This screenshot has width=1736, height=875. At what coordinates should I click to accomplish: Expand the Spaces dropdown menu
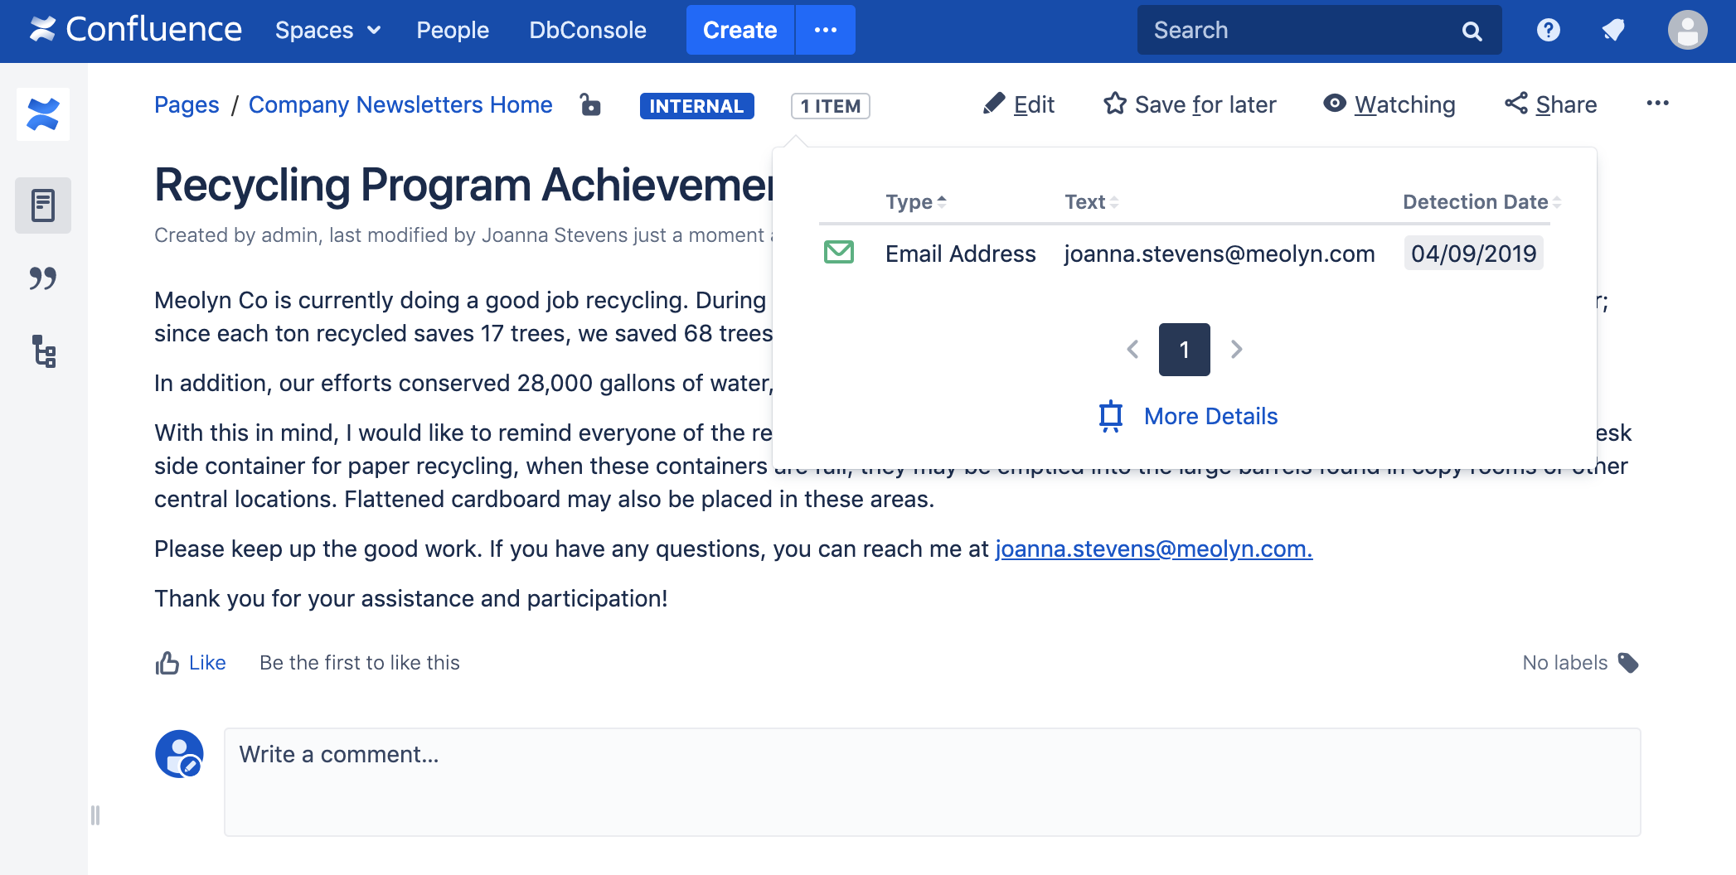(327, 31)
